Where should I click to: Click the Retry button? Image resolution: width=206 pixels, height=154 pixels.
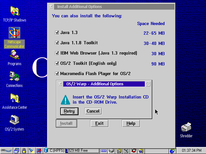(x=69, y=111)
